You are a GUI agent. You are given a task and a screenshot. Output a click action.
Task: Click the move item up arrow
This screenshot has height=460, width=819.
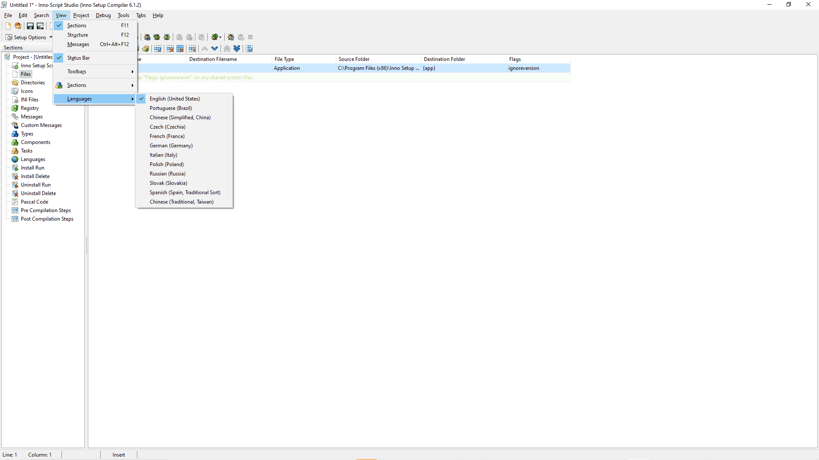coord(205,49)
